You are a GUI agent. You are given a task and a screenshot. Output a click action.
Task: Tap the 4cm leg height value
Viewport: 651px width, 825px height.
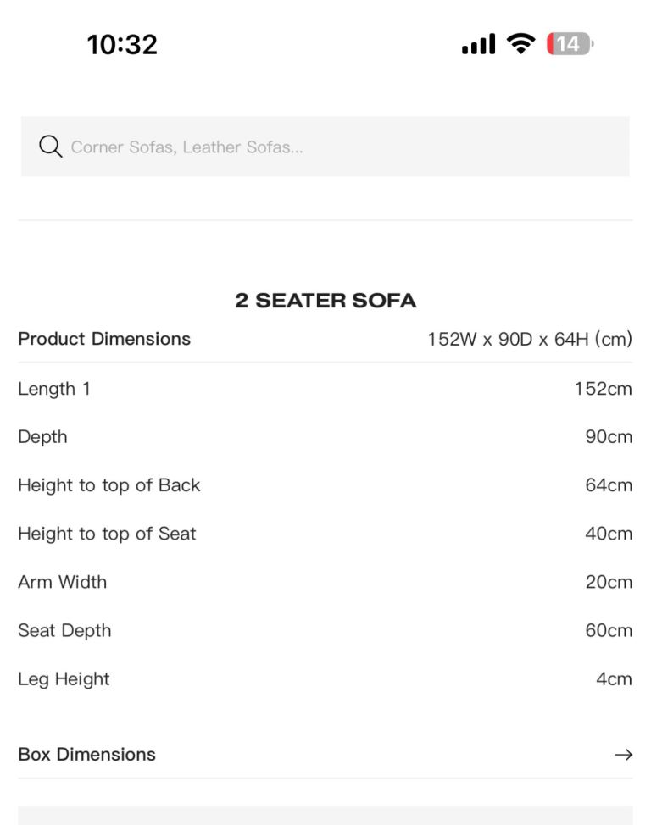click(615, 678)
